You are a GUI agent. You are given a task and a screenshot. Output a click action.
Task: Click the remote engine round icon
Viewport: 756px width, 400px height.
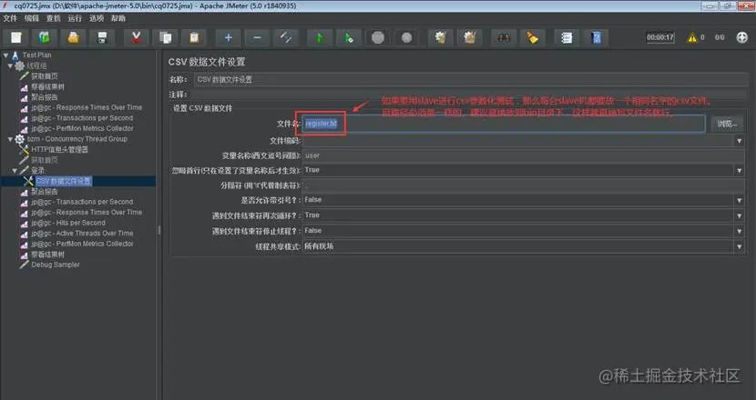point(742,37)
